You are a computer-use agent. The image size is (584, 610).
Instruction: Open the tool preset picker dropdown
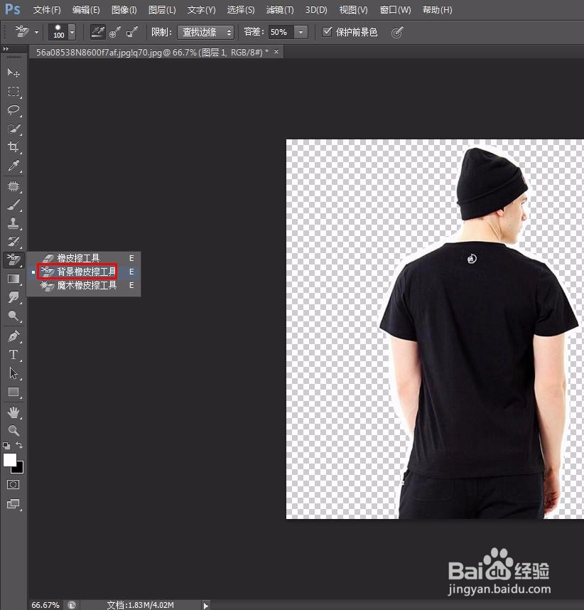pyautogui.click(x=36, y=32)
